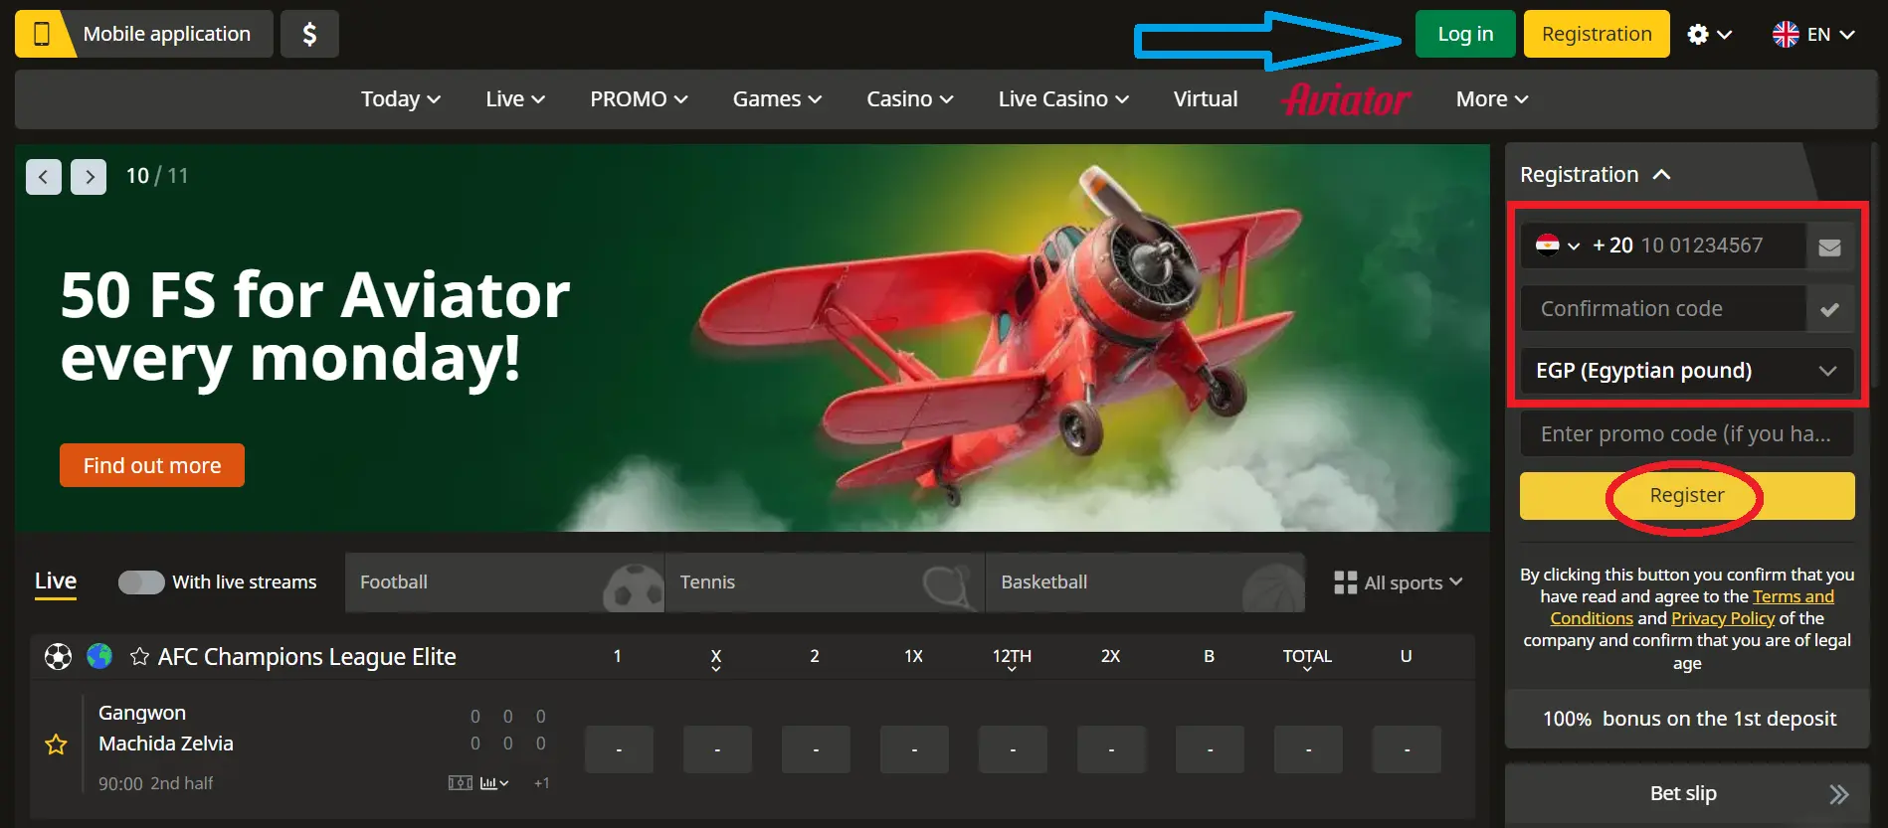Click the promo code input field
The image size is (1888, 828).
[1686, 434]
